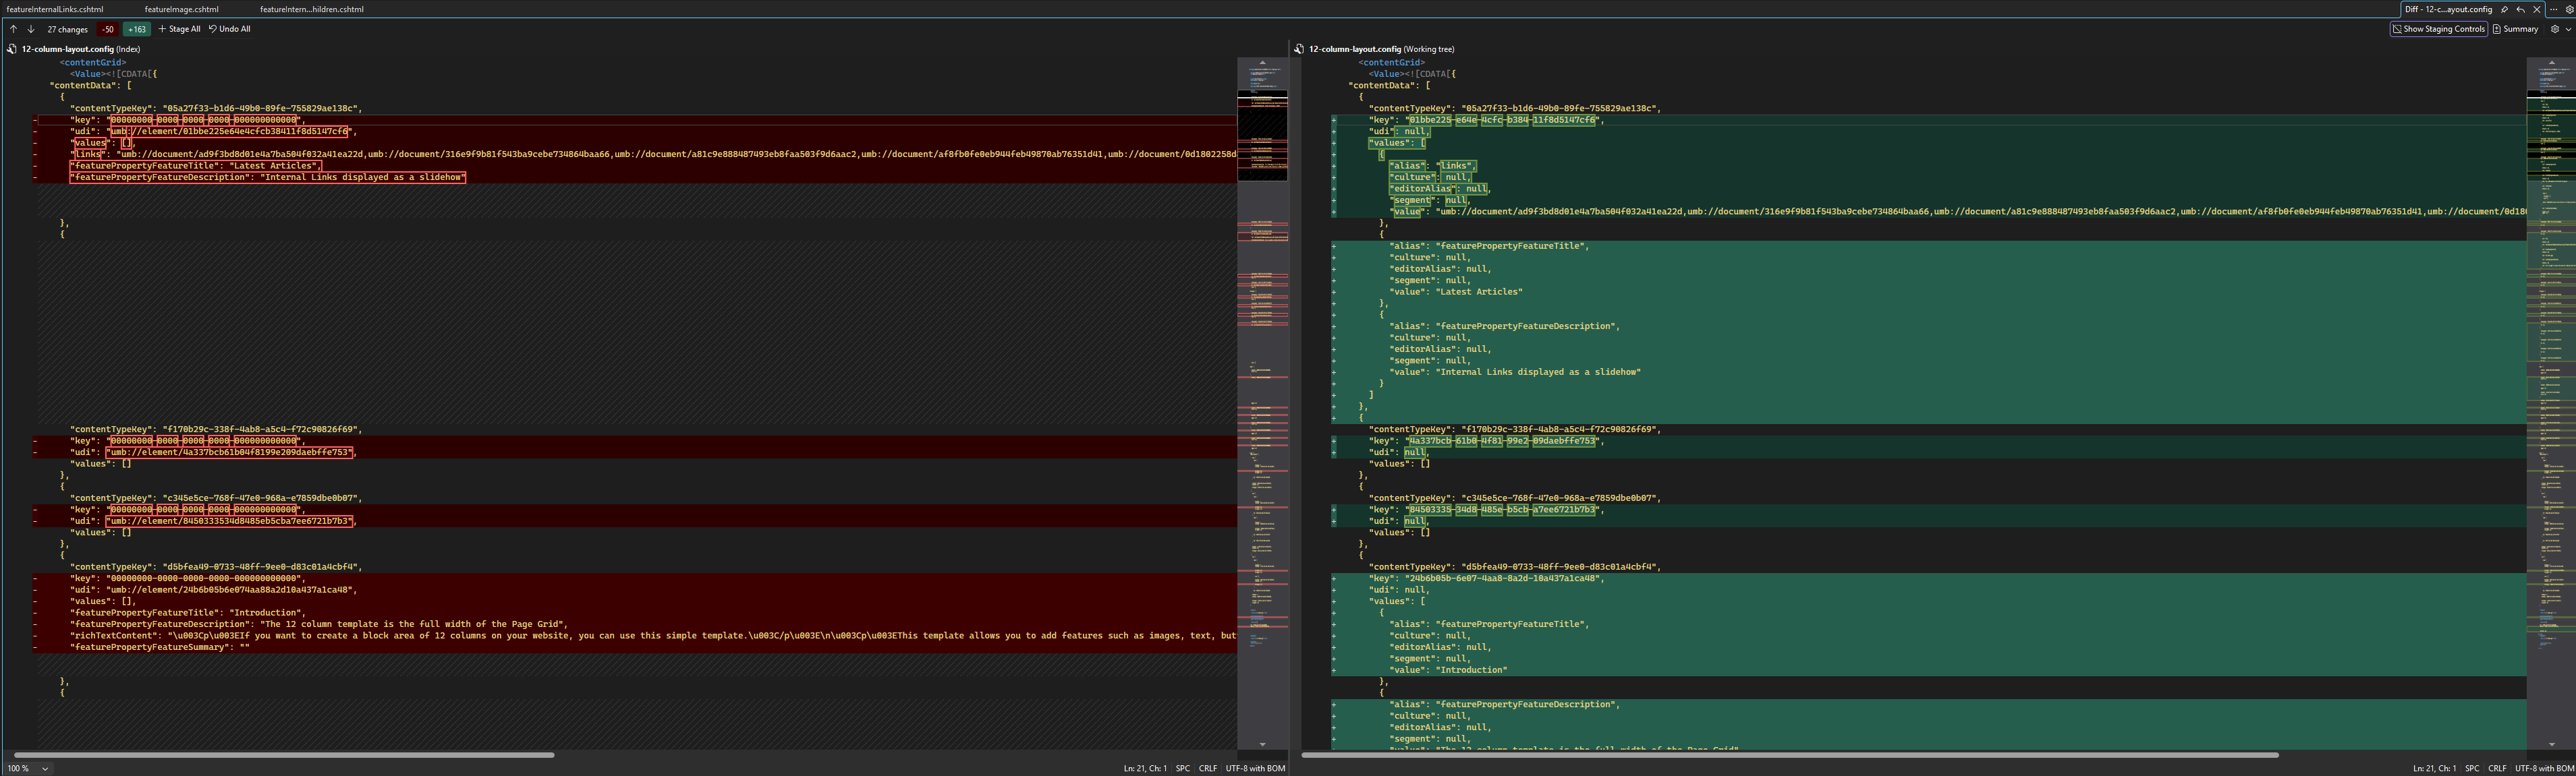Toggle Show Staging Controls
Screen dimensions: 2576x776
(x=2438, y=29)
